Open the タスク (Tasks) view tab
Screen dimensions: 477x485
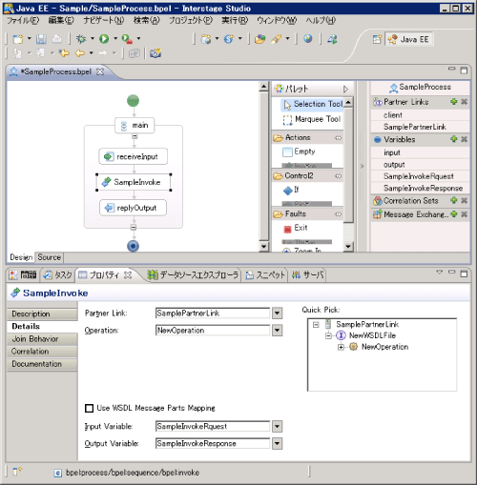coord(58,274)
